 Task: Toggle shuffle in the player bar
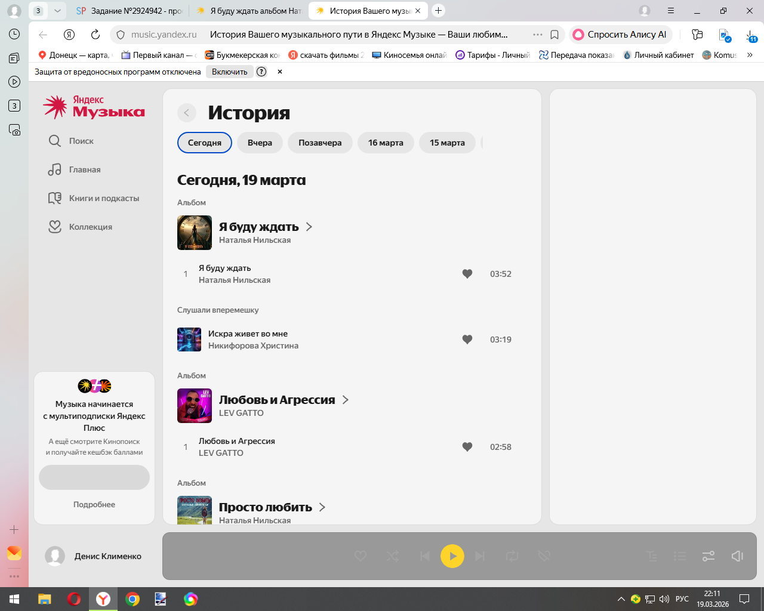click(393, 556)
